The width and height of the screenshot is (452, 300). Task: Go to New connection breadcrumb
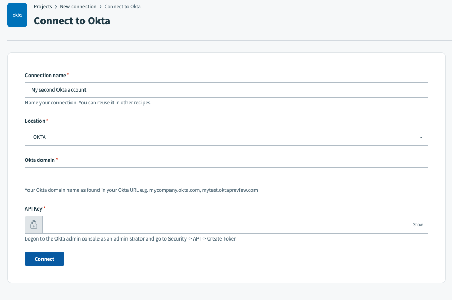click(x=78, y=7)
